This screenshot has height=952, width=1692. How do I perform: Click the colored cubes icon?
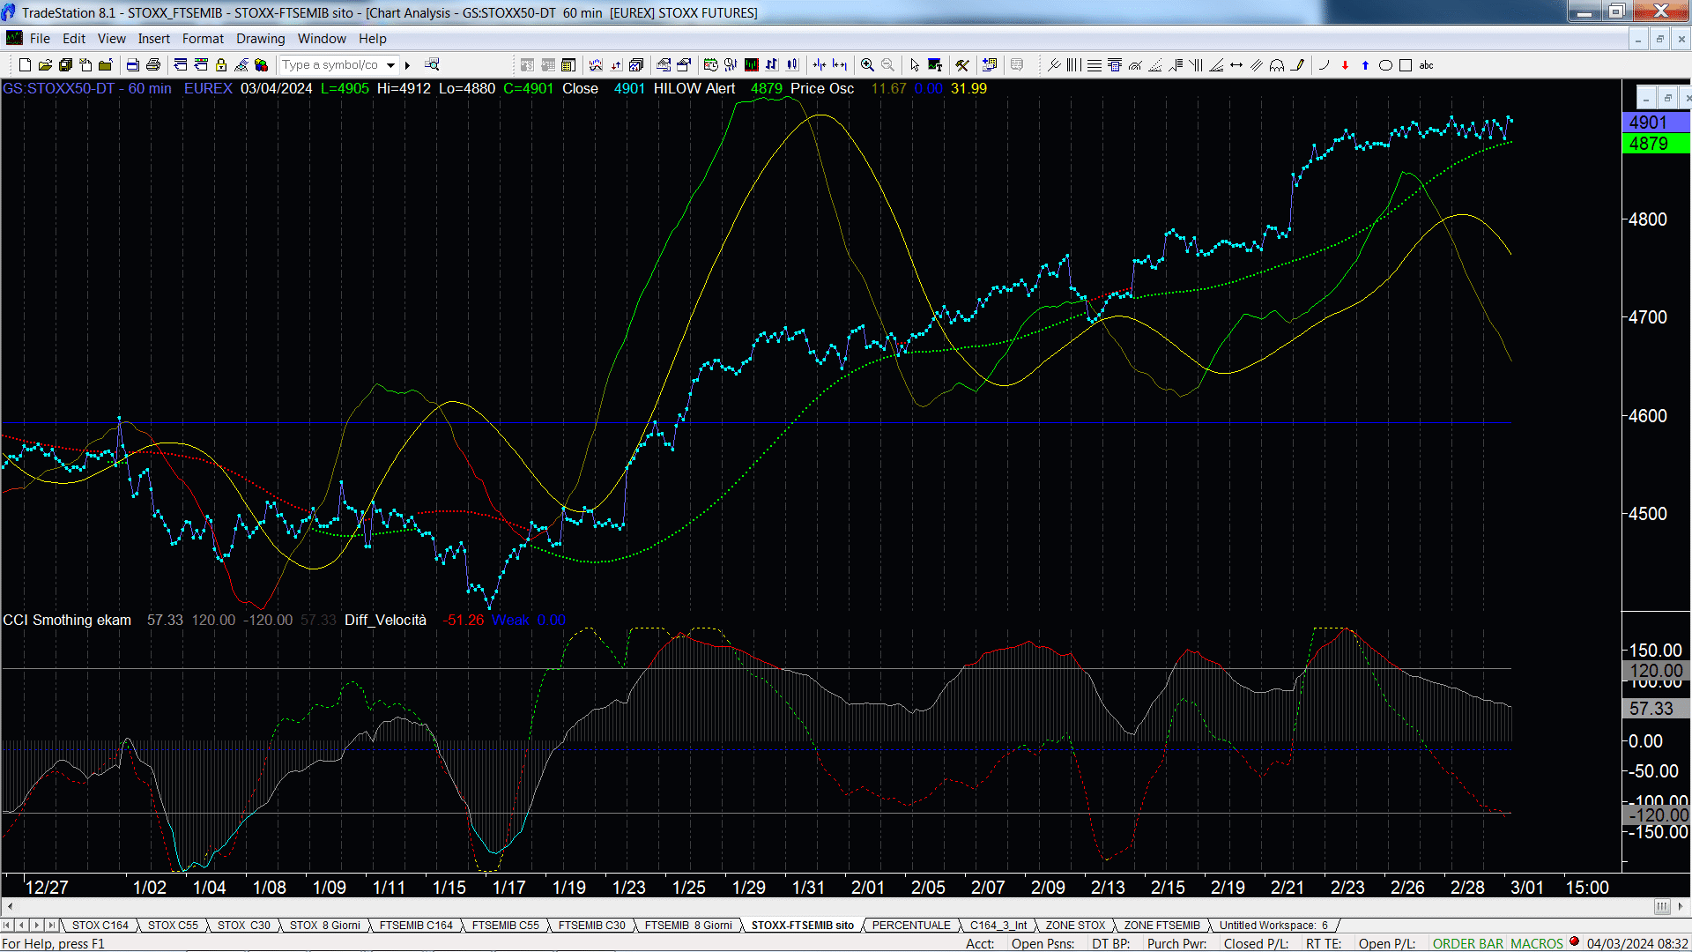coord(262,65)
